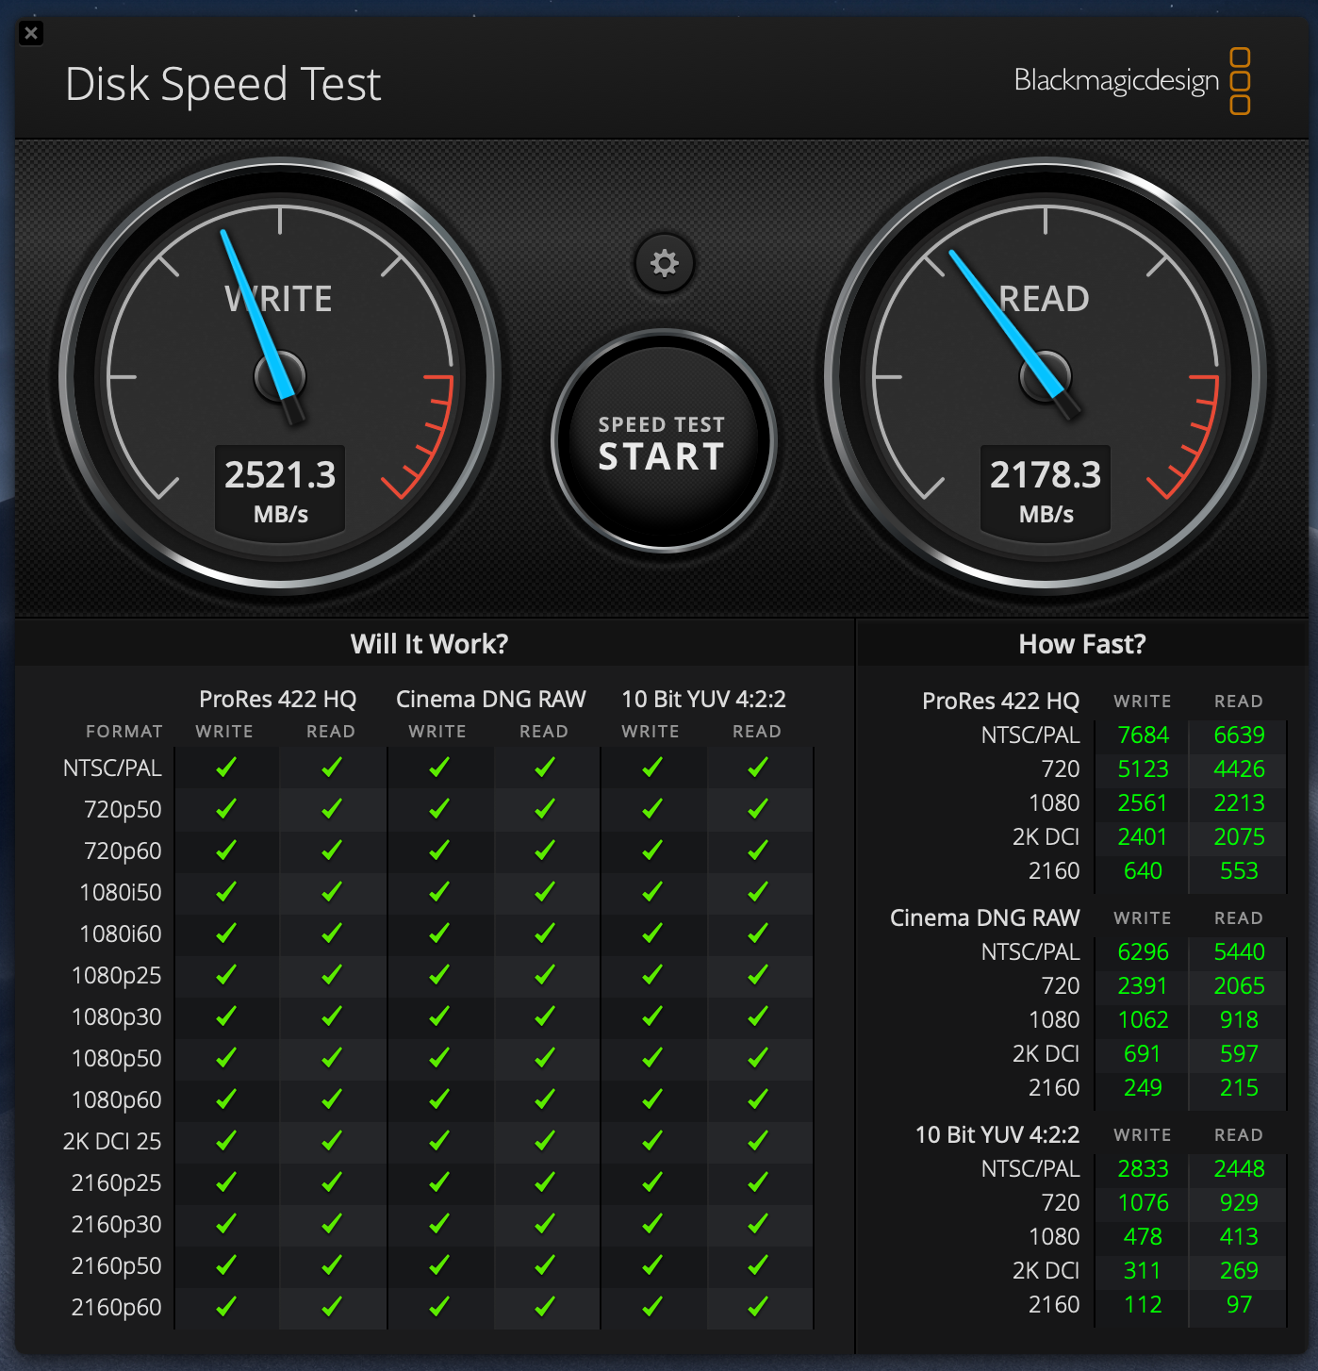Click the 2160p60 format row label

(x=117, y=1308)
